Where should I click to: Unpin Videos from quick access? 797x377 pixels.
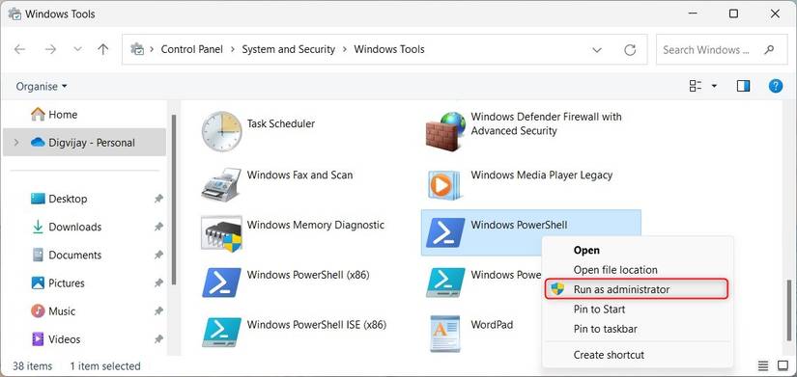pos(158,338)
